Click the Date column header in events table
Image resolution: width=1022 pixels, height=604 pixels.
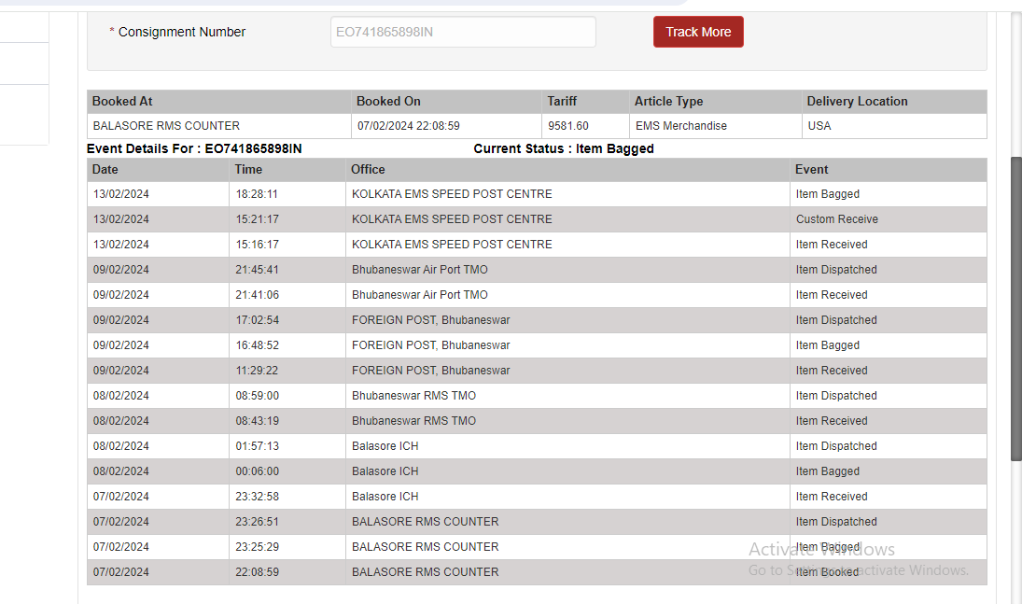click(x=158, y=170)
